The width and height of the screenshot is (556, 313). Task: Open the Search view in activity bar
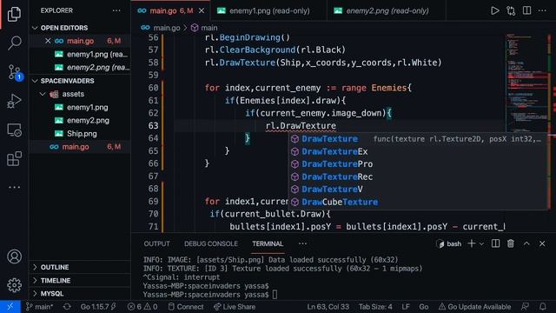[14, 43]
